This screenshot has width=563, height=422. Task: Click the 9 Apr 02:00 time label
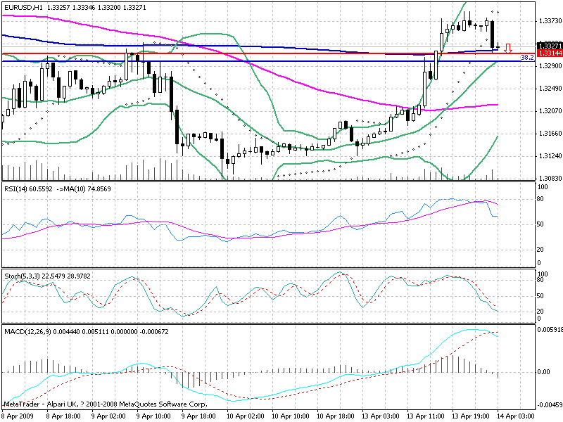(x=108, y=416)
